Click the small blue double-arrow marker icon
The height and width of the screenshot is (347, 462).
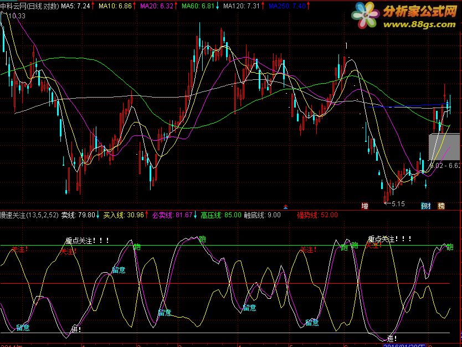pos(285,207)
